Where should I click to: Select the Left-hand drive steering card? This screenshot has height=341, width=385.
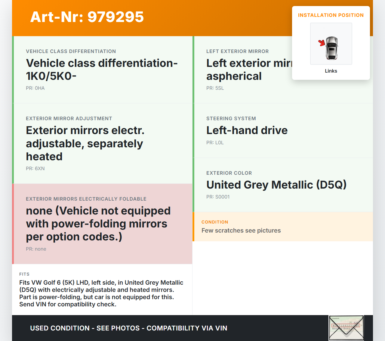pyautogui.click(x=283, y=130)
